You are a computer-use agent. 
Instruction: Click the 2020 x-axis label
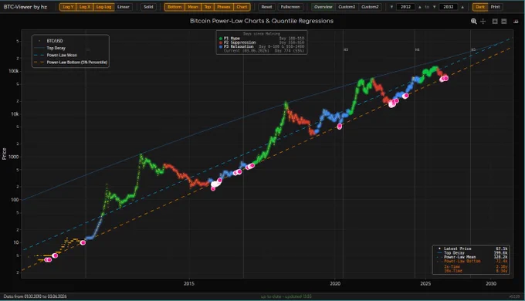(335, 283)
